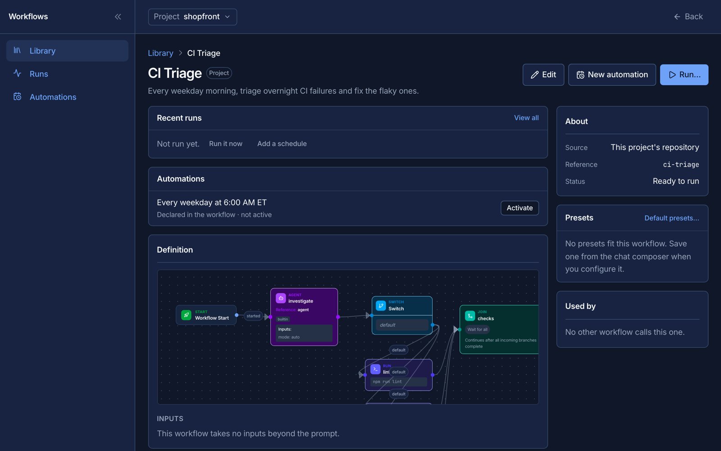Click the Library breadcrumb link
This screenshot has width=721, height=451.
tap(160, 53)
